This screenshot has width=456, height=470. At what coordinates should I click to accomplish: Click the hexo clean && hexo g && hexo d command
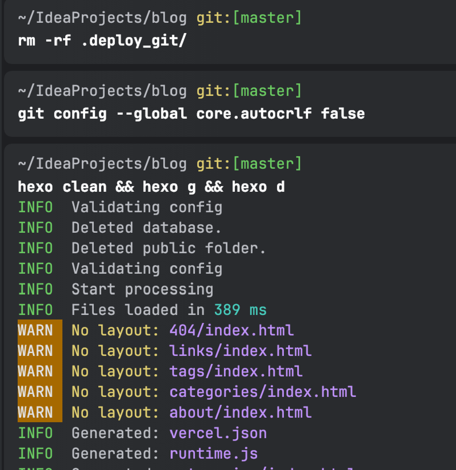151,187
